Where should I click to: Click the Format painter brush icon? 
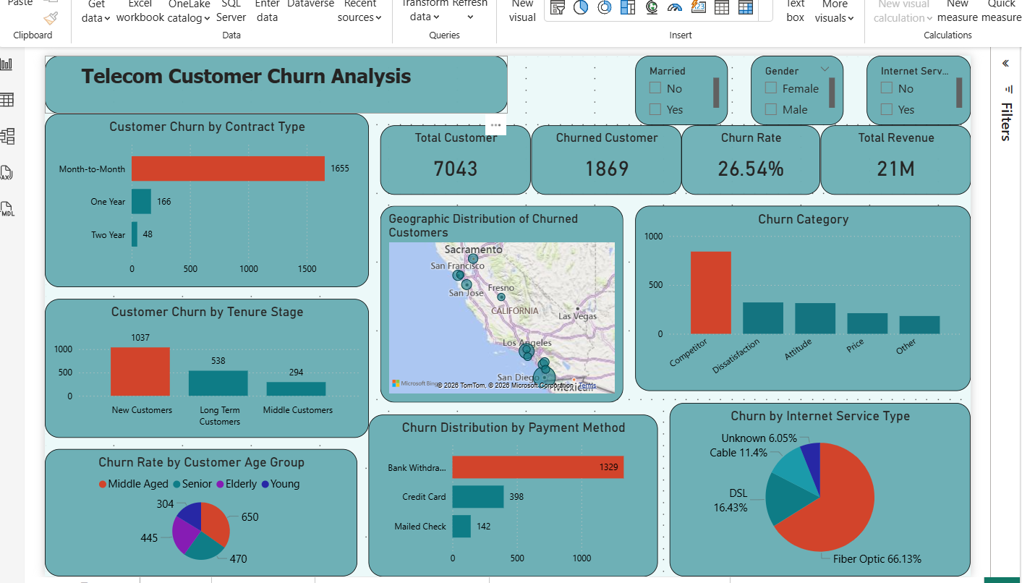coord(51,17)
